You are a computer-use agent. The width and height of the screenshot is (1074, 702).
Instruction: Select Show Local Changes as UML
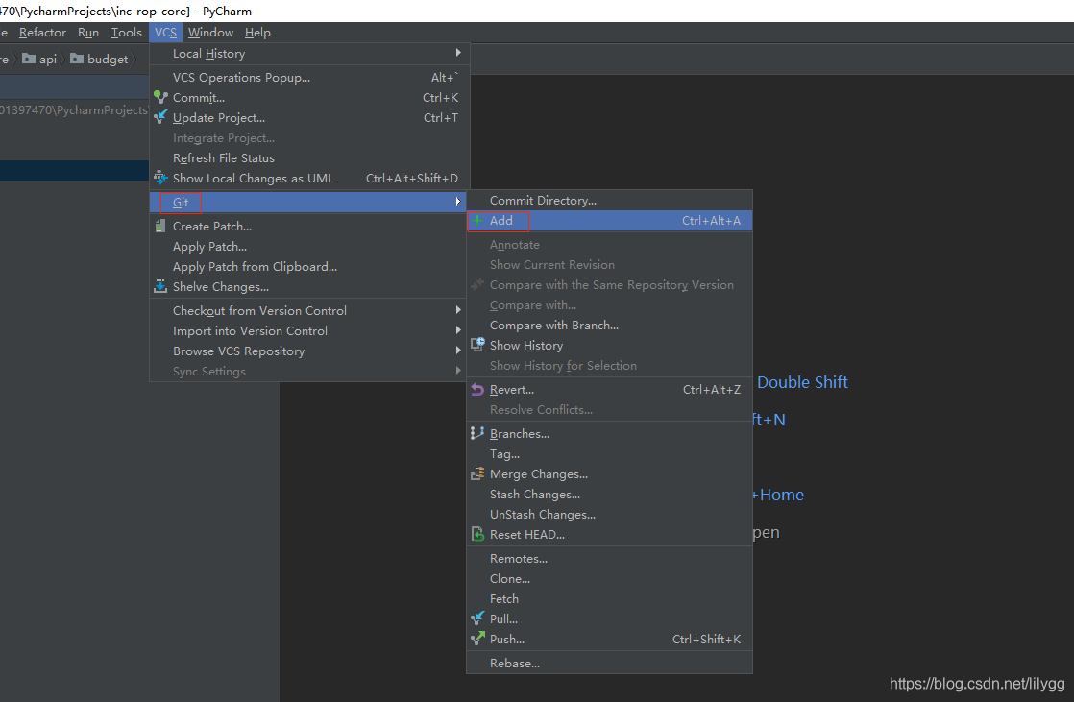309,178
